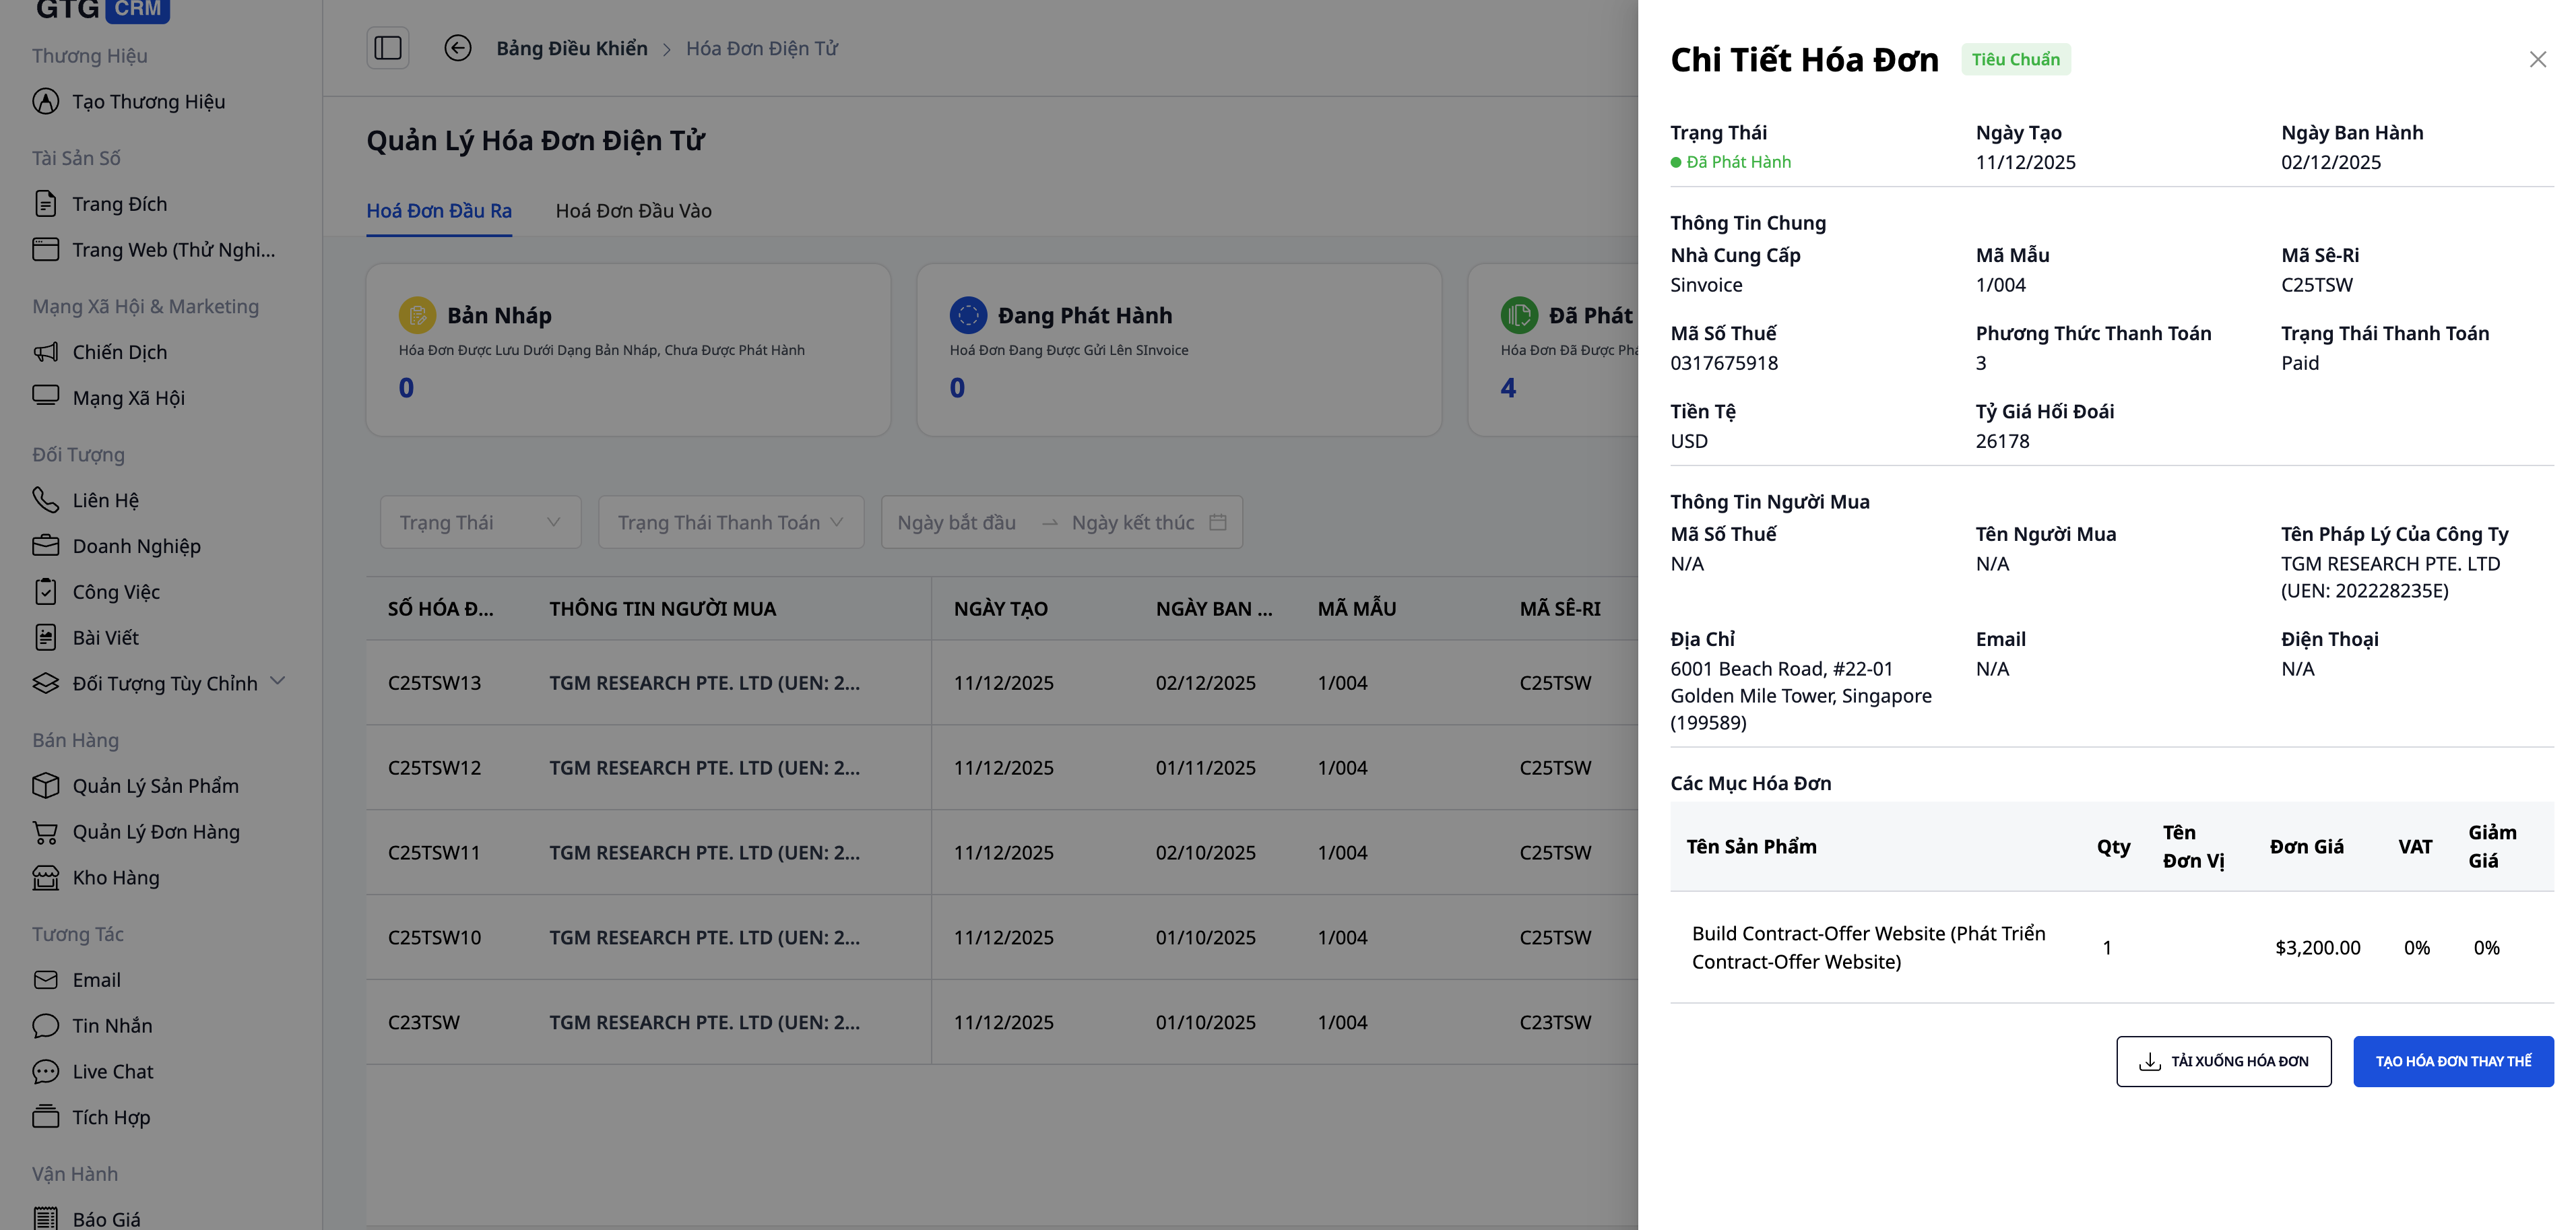The image size is (2576, 1230).
Task: Click the Bản Nháp draft status icon
Action: pyautogui.click(x=417, y=315)
